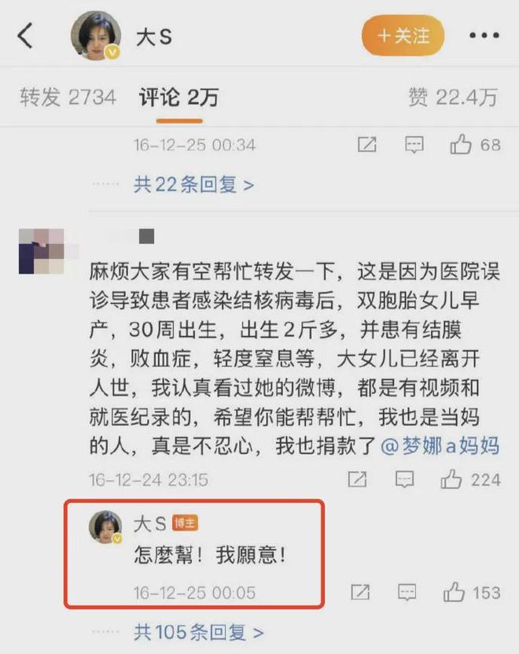519x654 pixels.
Task: Tap the back arrow icon
Action: coord(25,36)
